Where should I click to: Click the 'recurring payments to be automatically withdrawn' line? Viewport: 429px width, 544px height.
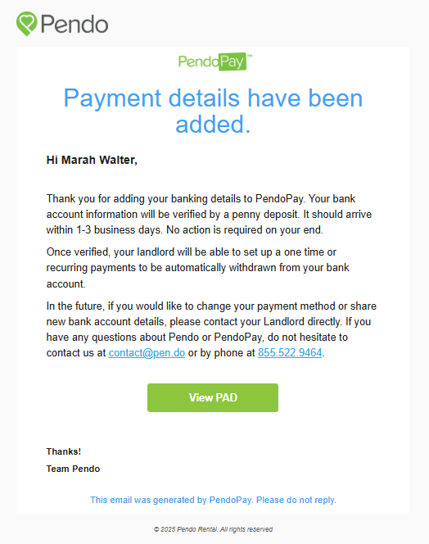197,268
